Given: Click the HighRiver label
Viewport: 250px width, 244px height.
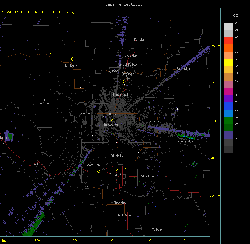Looking at the screenshot, I should coord(125,215).
